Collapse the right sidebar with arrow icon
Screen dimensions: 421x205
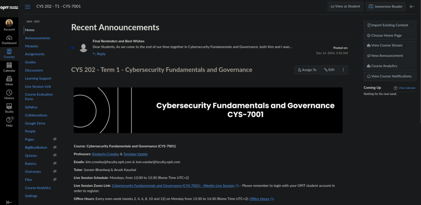(412, 7)
